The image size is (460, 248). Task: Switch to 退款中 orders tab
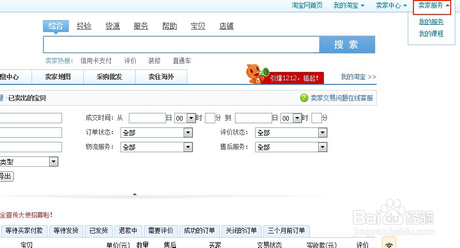click(128, 231)
